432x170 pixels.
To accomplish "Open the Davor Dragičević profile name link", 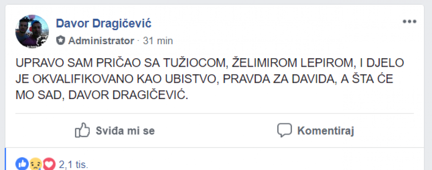I will (x=103, y=23).
